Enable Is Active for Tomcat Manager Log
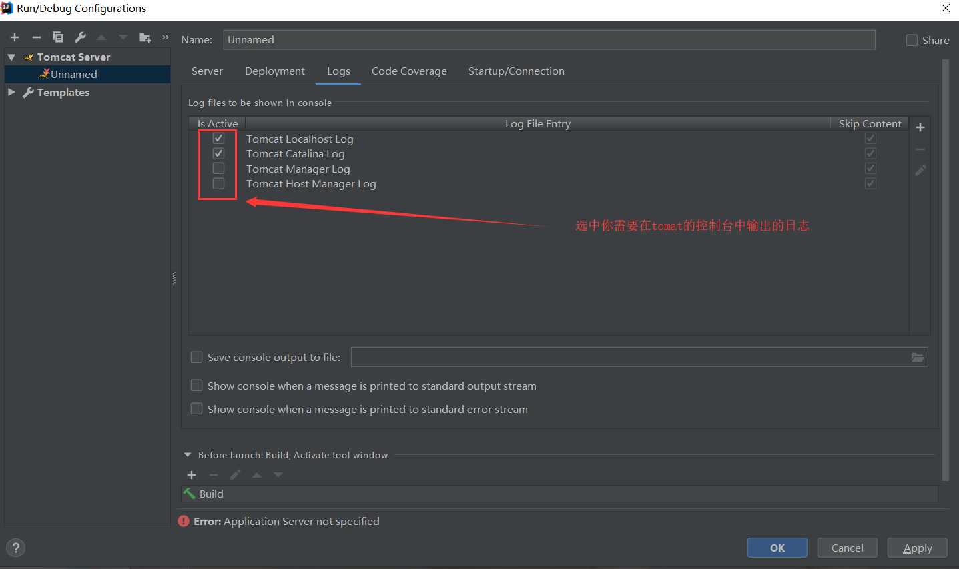The width and height of the screenshot is (959, 569). [218, 169]
